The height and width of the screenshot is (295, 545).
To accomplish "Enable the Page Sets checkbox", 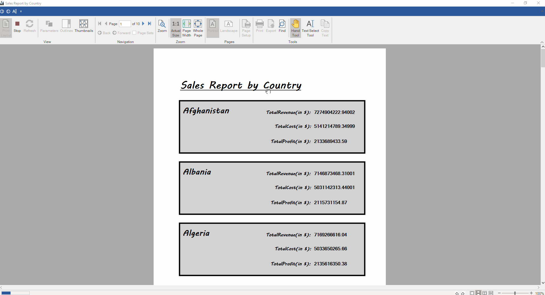I will 134,33.
